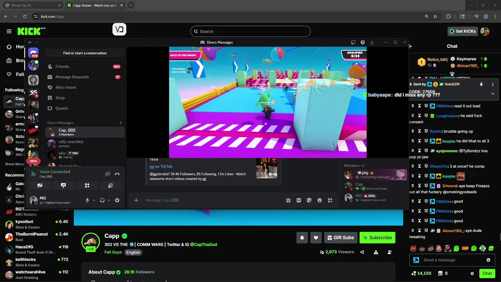This screenshot has width=501, height=282.
Task: Follow Capp with the heart button
Action: [316, 237]
